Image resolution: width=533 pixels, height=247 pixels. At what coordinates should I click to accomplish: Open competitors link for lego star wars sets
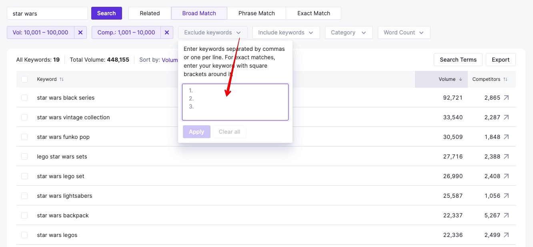pos(506,157)
